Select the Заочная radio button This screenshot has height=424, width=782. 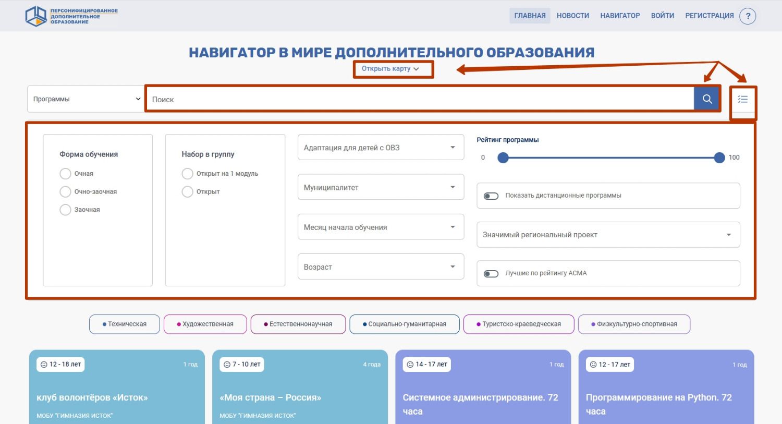coord(65,210)
